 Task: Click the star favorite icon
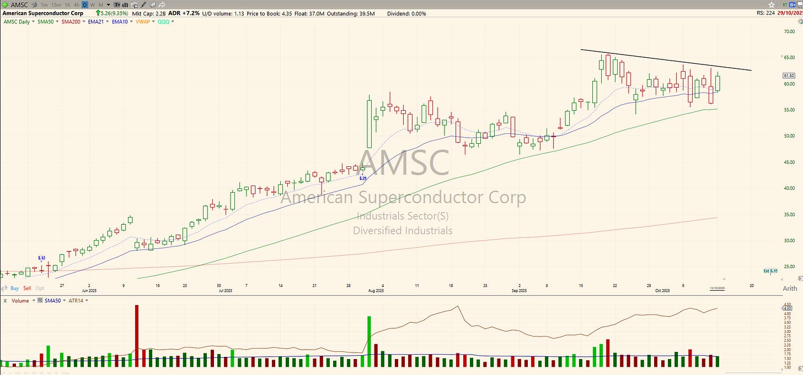pos(772,5)
